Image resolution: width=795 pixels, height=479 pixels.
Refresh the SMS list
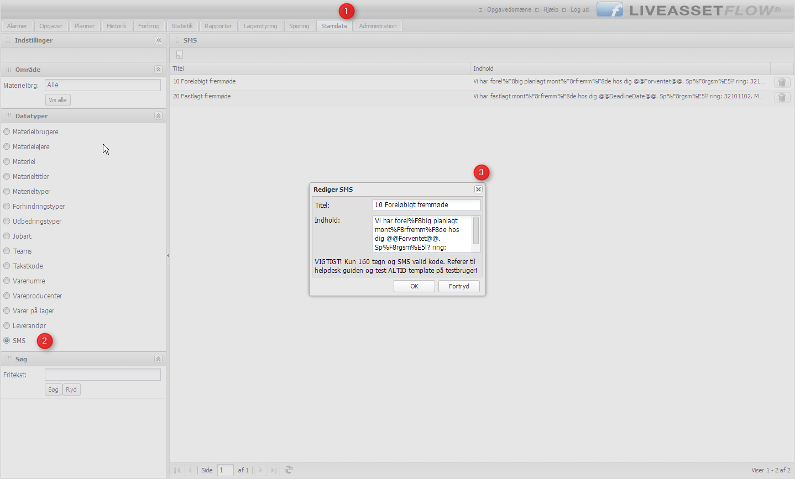pos(289,470)
